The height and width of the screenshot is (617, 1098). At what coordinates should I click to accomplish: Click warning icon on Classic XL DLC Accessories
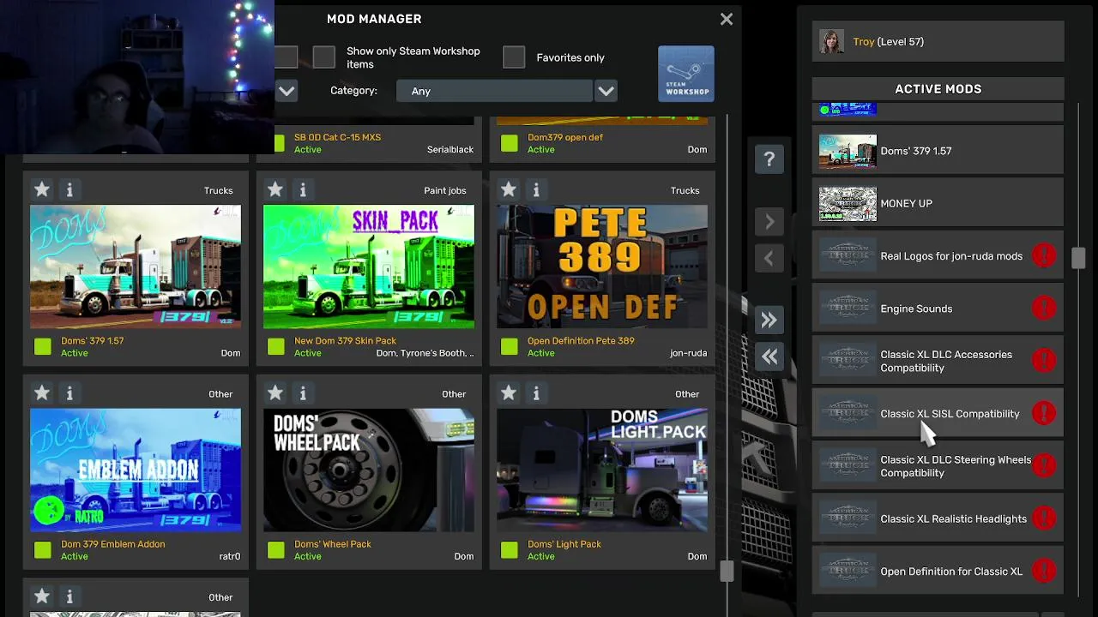coord(1044,361)
